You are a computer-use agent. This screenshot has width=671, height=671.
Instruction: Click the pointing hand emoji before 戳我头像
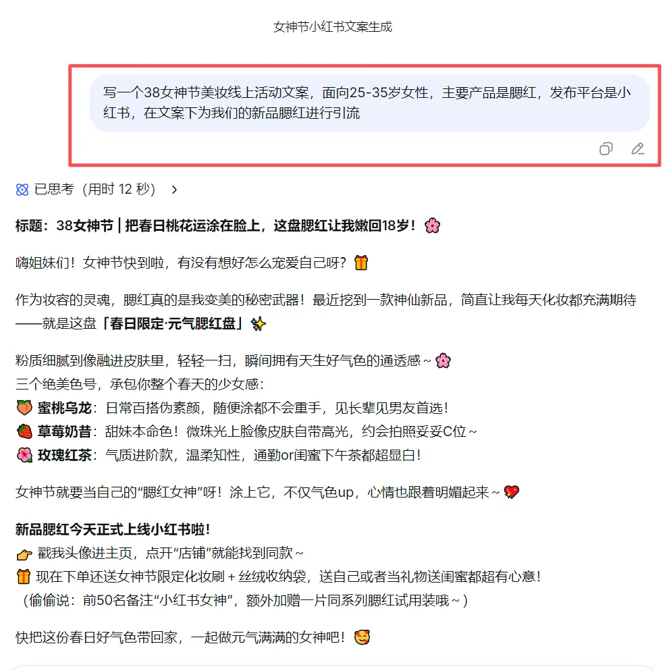pyautogui.click(x=24, y=554)
